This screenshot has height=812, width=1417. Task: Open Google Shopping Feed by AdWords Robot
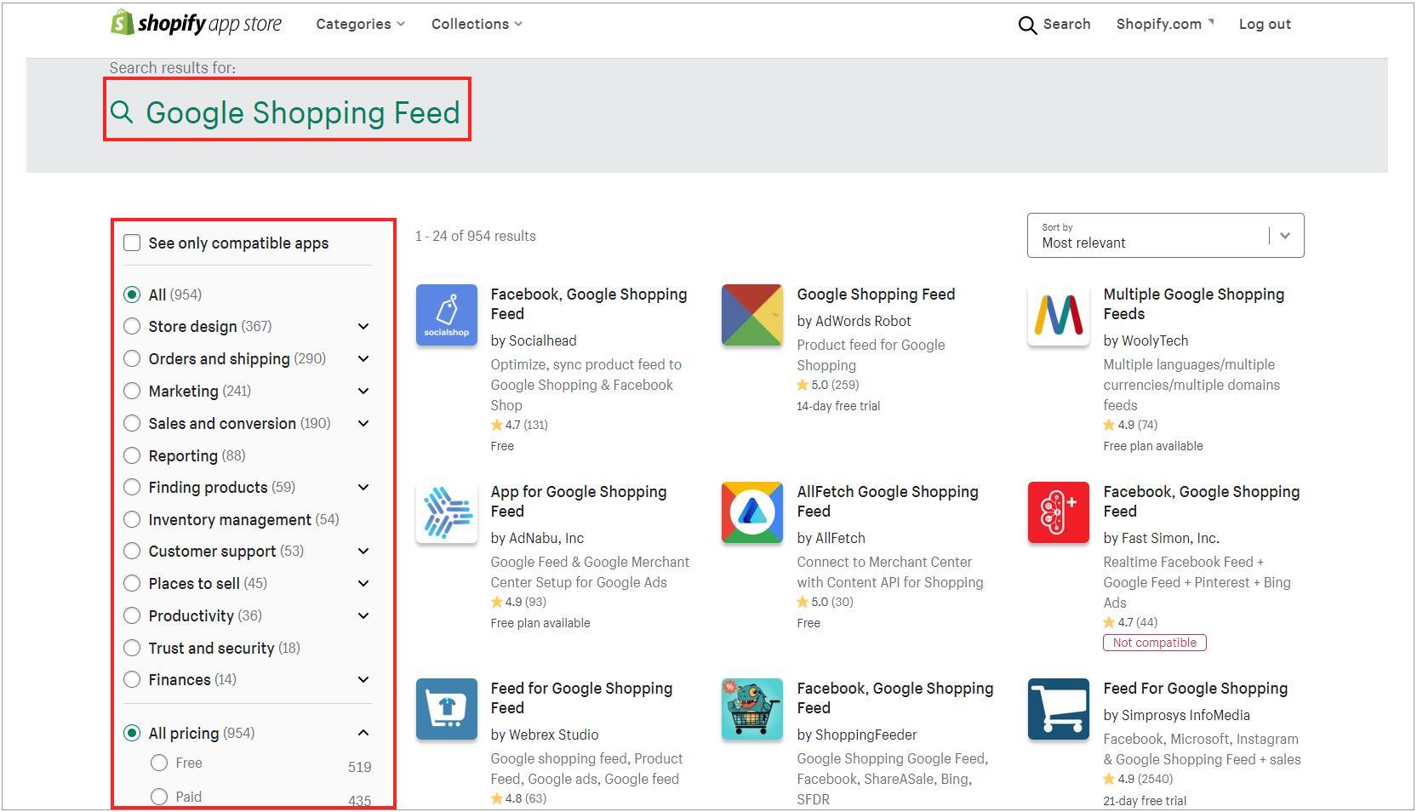(876, 294)
